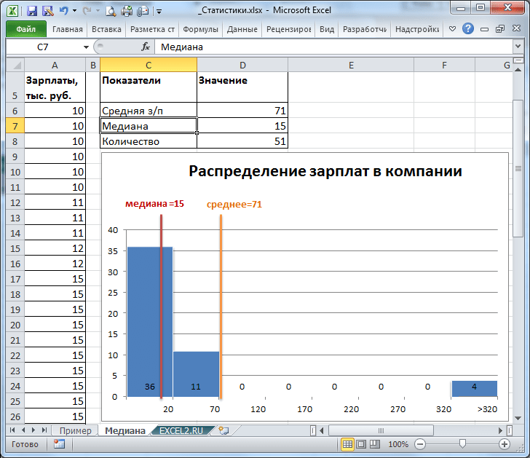This screenshot has height=458, width=530.
Task: Select column A header
Action: coord(55,66)
